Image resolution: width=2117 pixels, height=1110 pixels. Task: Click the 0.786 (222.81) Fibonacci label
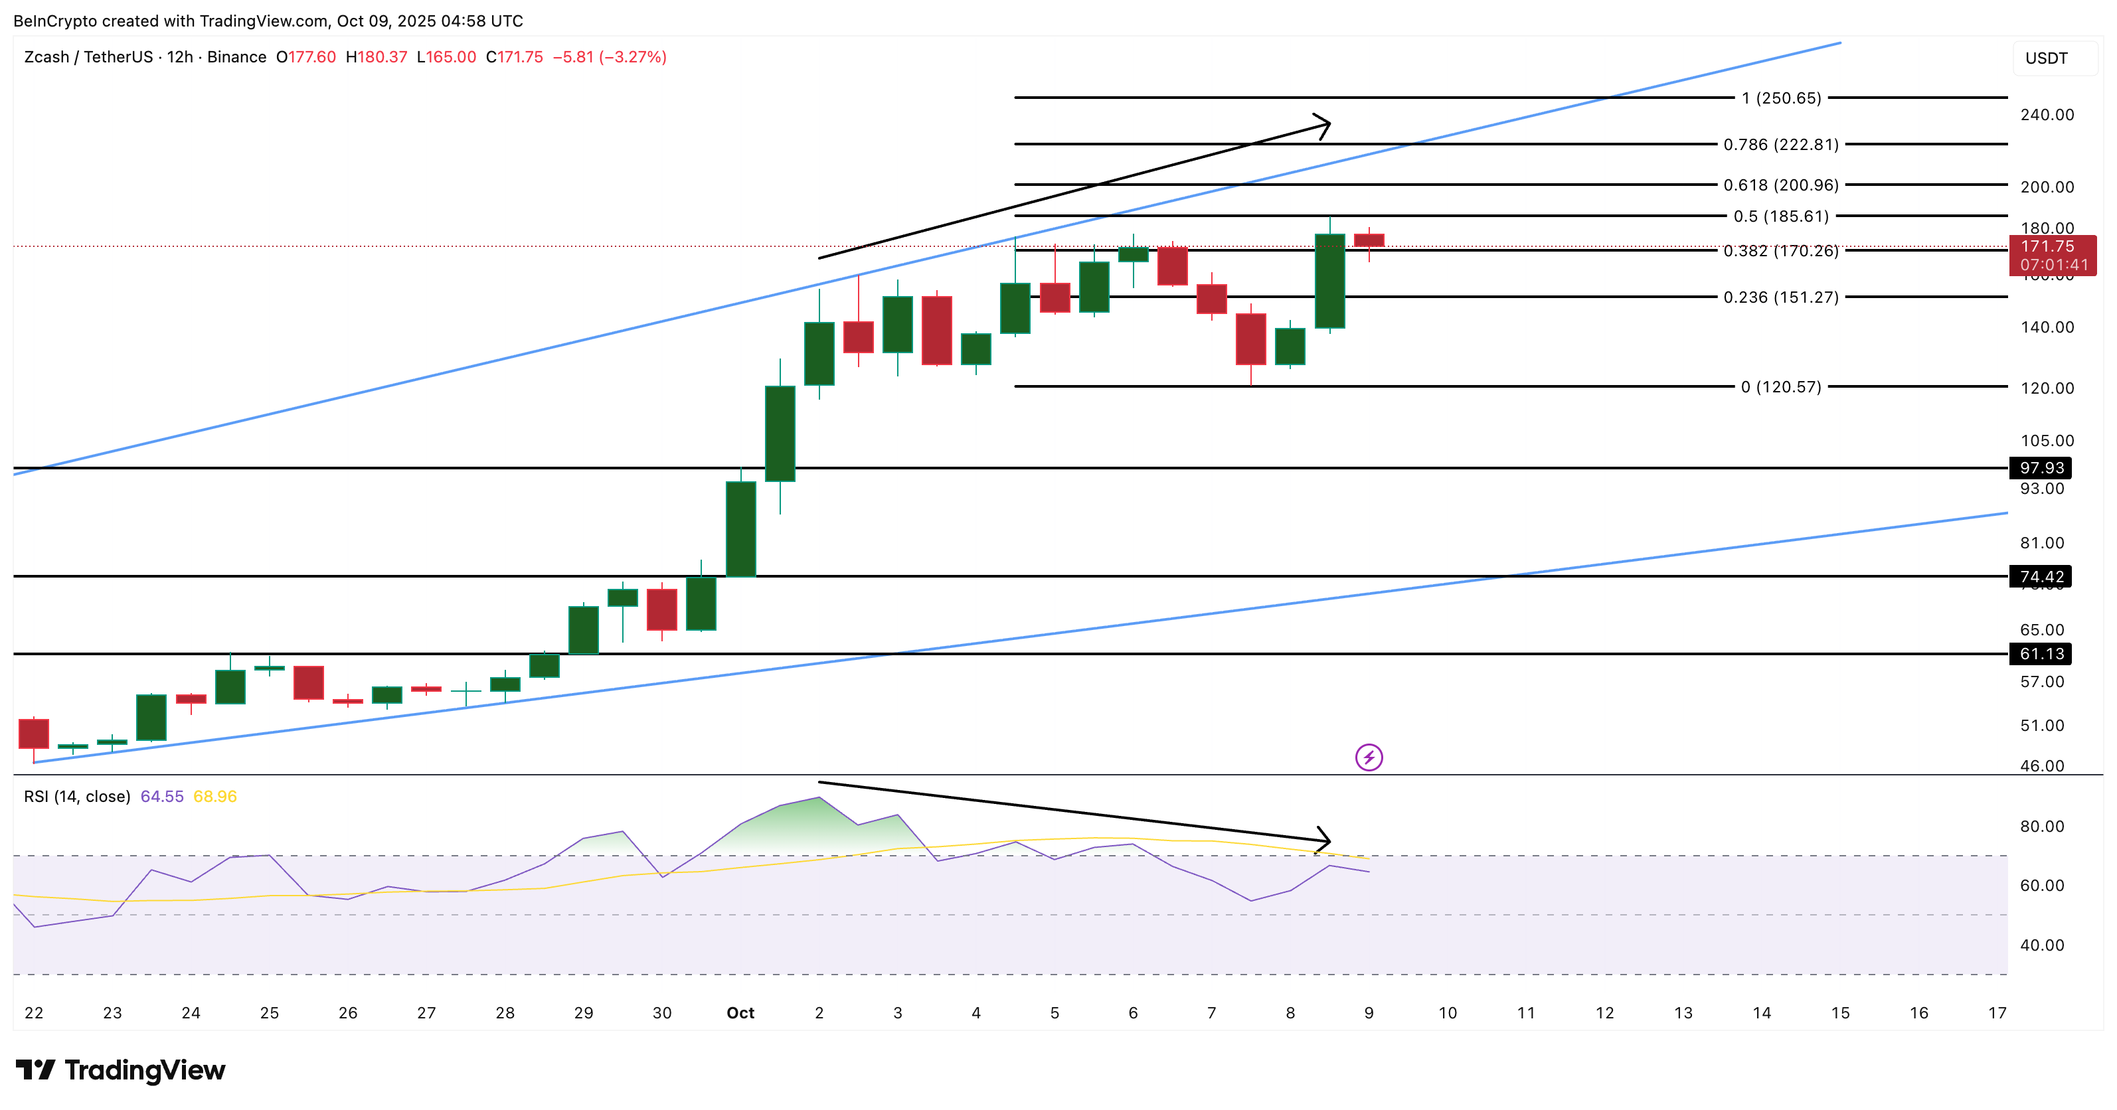(x=1780, y=145)
